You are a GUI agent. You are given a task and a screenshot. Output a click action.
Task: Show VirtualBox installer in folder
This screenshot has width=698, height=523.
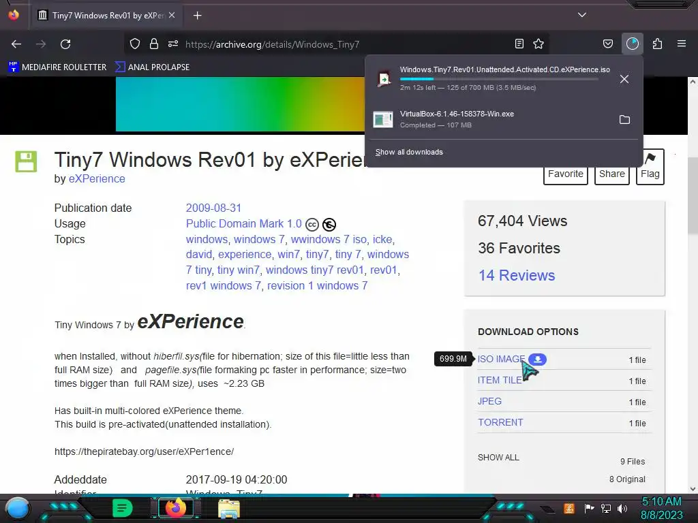point(624,120)
